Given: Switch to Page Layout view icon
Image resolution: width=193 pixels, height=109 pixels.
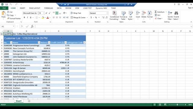Looking at the screenshot, I should (160, 105).
